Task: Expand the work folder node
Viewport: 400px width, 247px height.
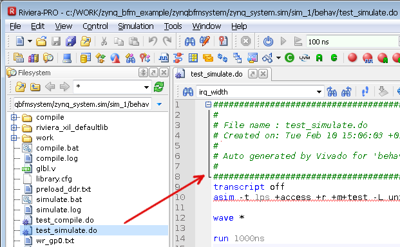Action: coord(14,138)
